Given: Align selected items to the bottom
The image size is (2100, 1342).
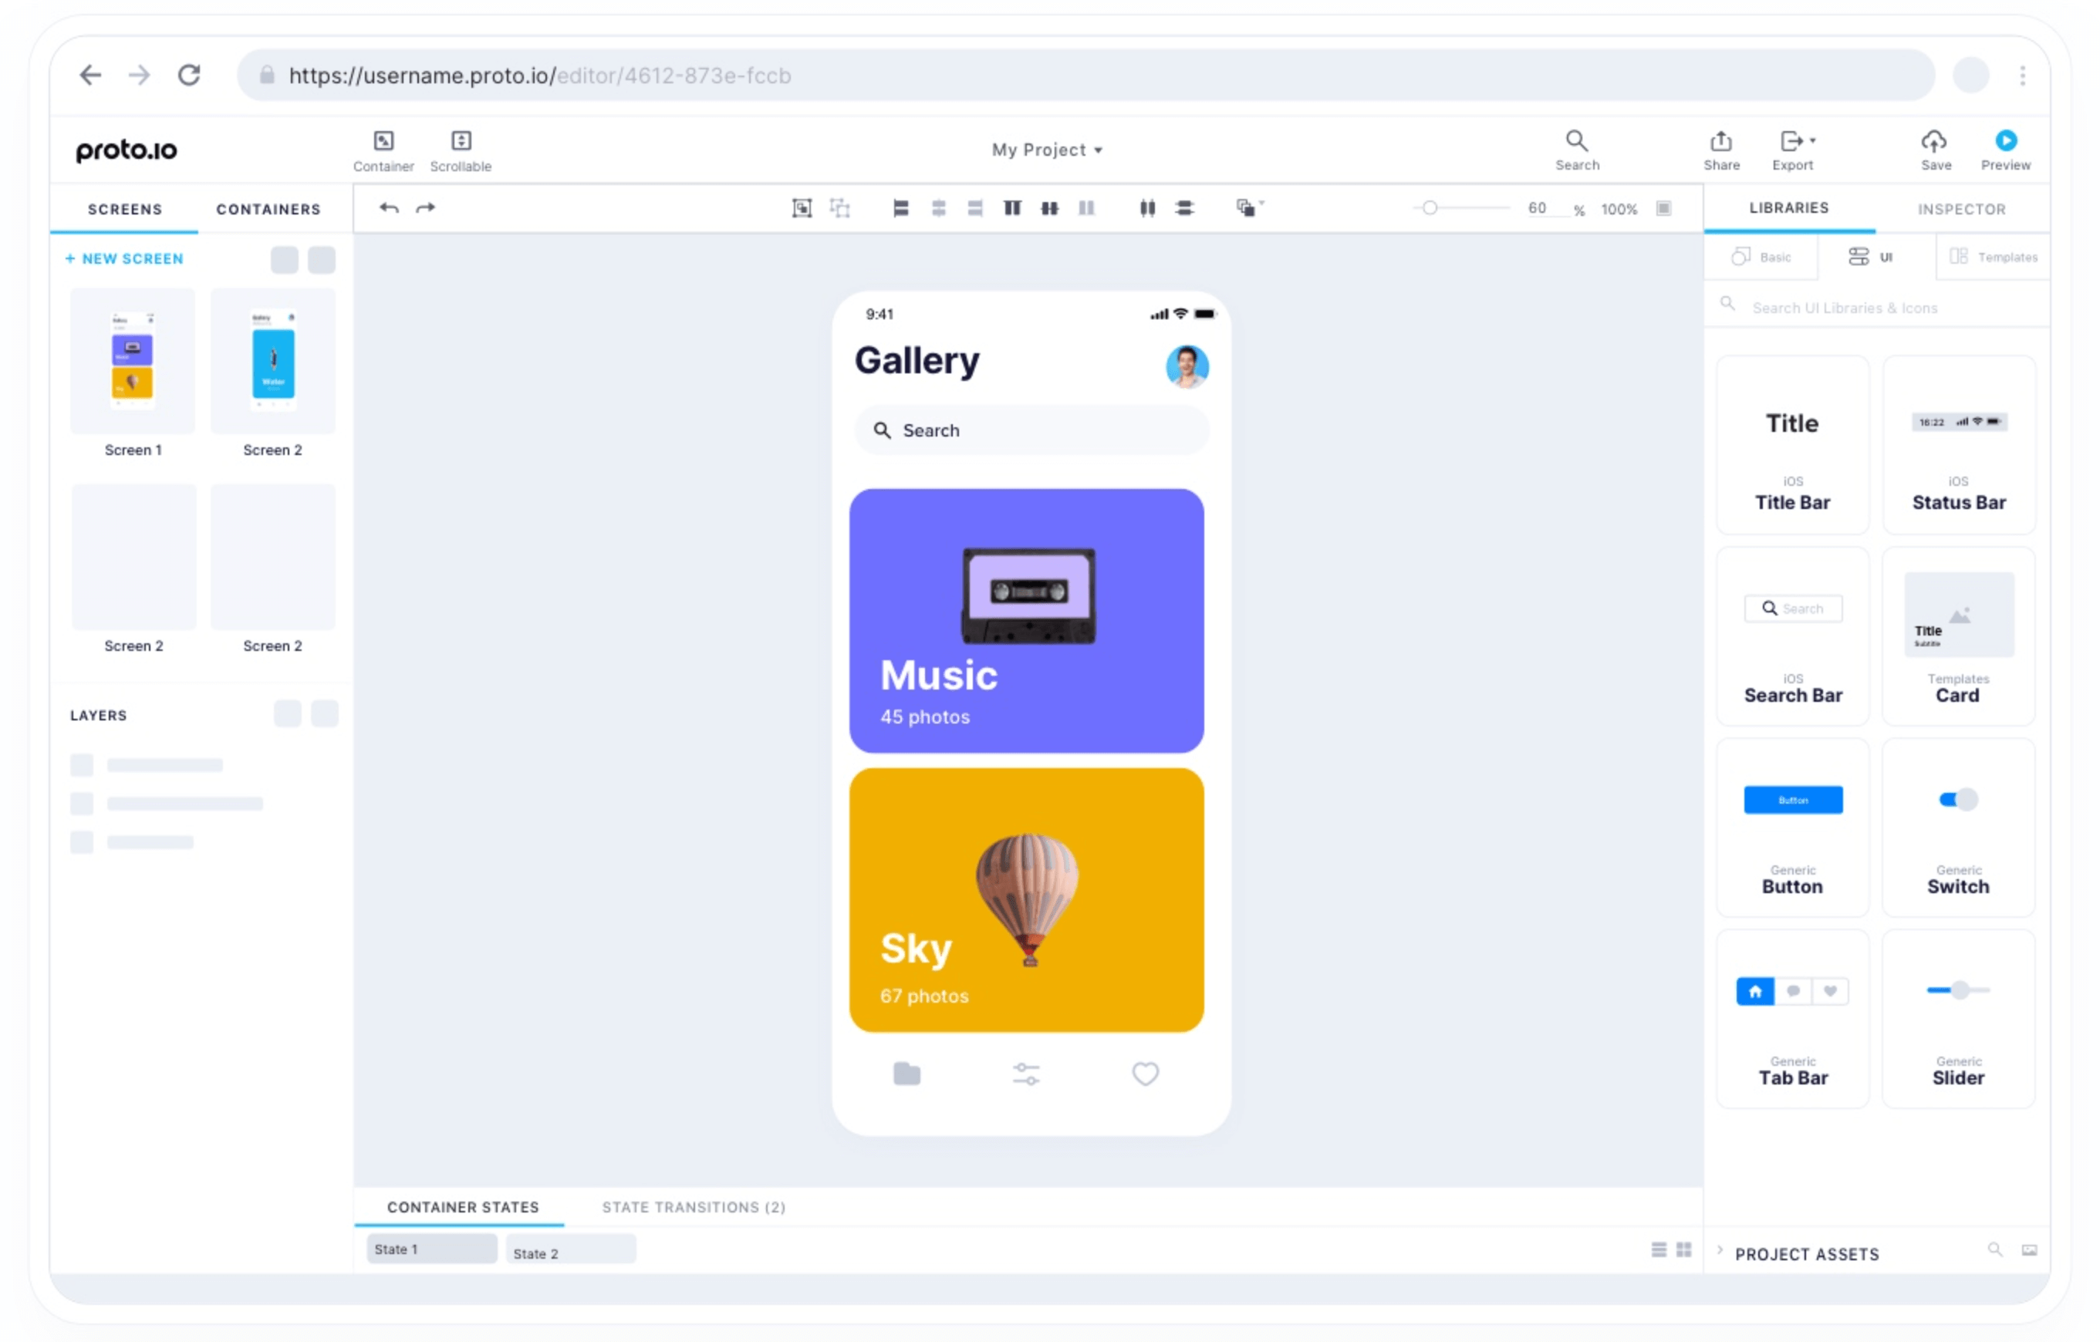Looking at the screenshot, I should [1086, 208].
